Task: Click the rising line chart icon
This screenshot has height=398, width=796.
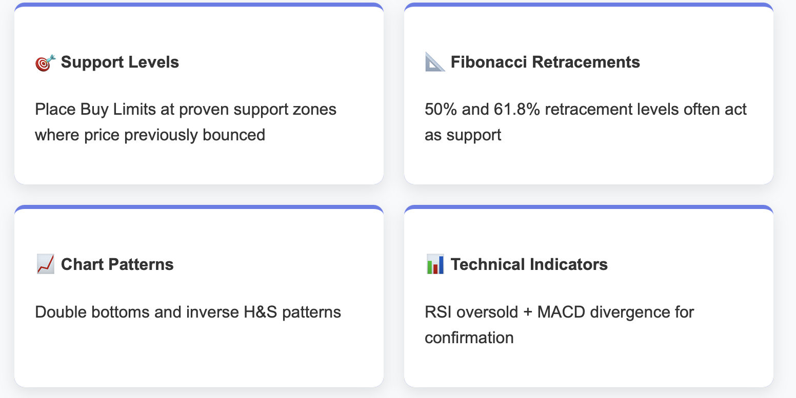Action: tap(46, 265)
